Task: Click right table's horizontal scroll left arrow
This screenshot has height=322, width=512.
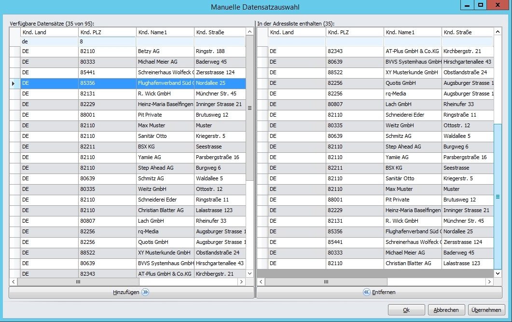Action: click(261, 282)
